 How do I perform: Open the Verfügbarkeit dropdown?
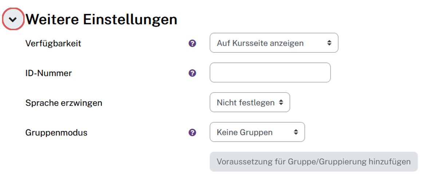coord(274,43)
